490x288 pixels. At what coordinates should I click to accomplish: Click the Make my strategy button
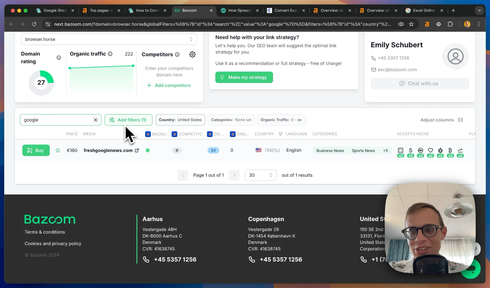pyautogui.click(x=244, y=77)
